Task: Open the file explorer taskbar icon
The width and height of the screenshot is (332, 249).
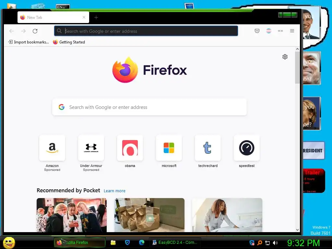Action: tap(113, 243)
